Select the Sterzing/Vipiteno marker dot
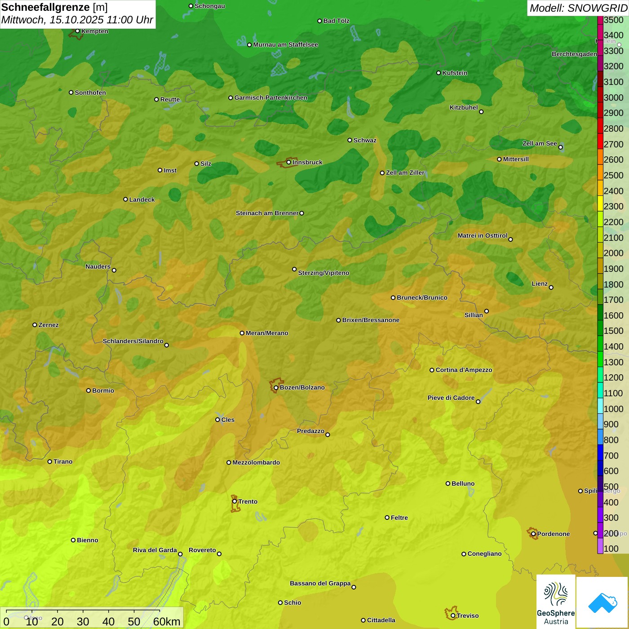Image resolution: width=629 pixels, height=629 pixels. (x=294, y=269)
